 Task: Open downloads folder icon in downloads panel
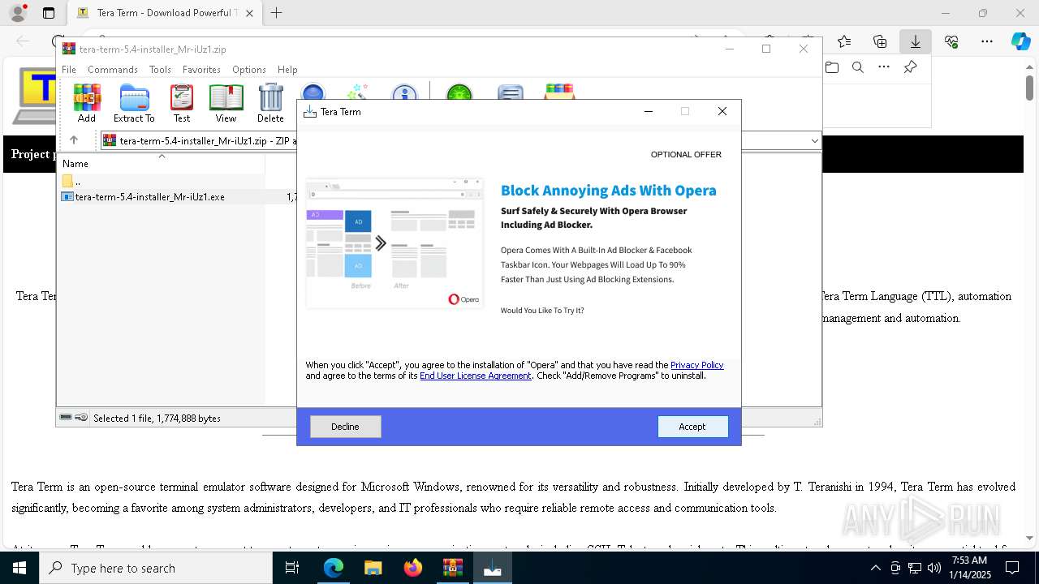coord(832,67)
